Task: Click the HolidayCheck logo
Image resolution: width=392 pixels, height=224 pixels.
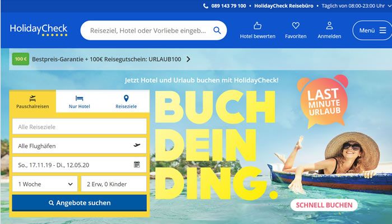Action: 39,30
